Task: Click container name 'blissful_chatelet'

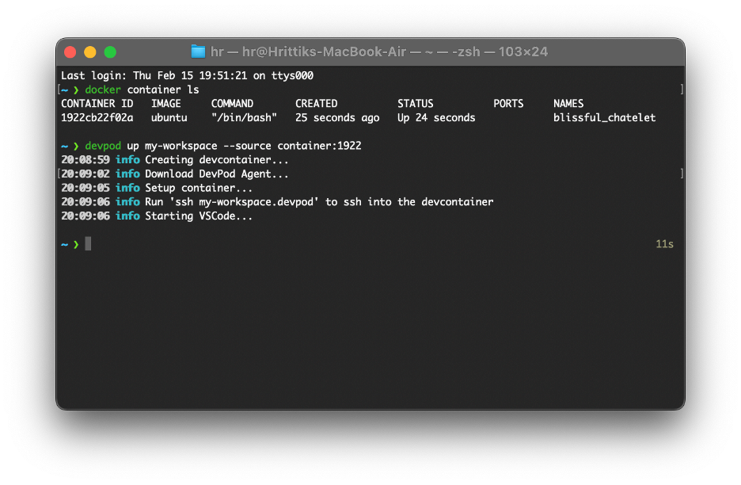Action: click(x=604, y=118)
